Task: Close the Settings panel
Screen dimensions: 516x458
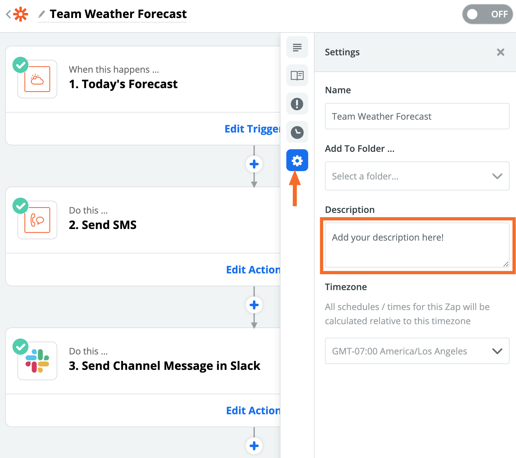Action: click(x=500, y=52)
